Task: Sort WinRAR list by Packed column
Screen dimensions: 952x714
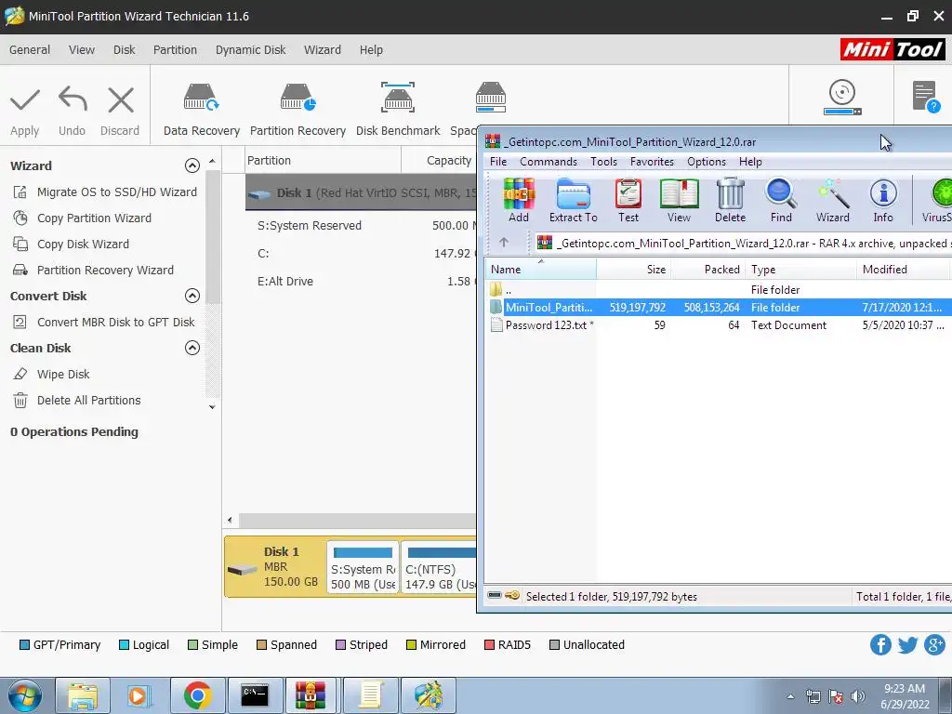Action: (707, 269)
